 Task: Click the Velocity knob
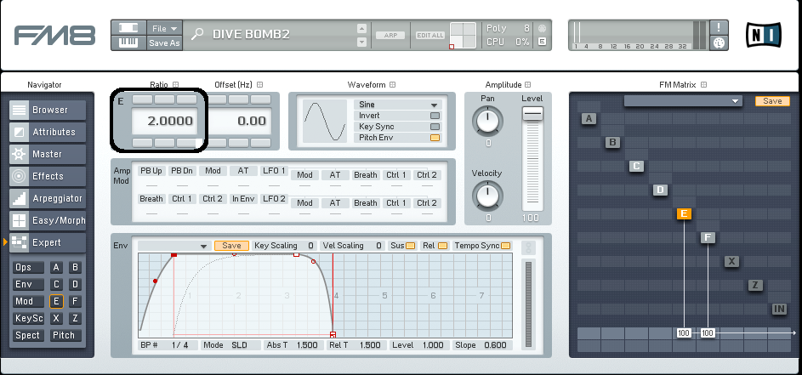point(488,196)
